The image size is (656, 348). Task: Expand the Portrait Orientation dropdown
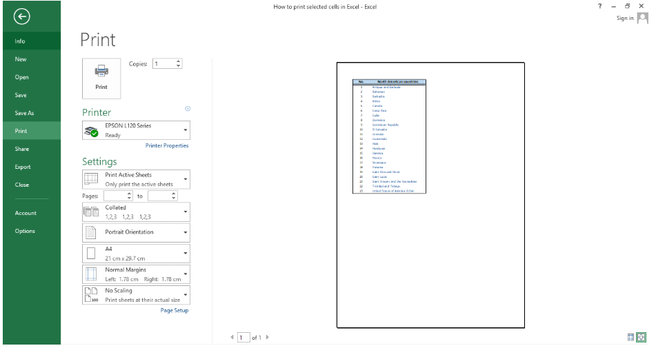tap(186, 232)
